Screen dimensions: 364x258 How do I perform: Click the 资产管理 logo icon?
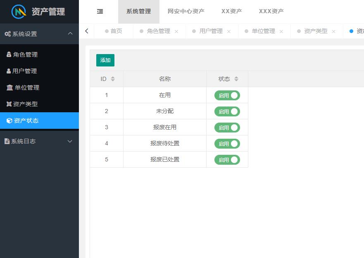coord(19,12)
